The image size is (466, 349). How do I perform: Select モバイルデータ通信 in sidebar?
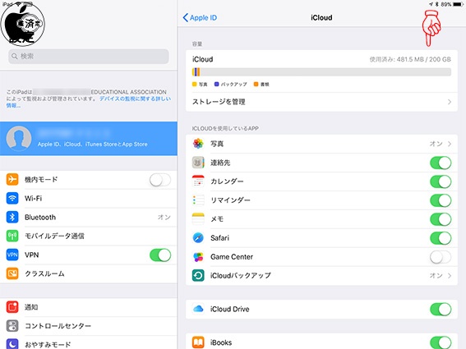click(89, 236)
